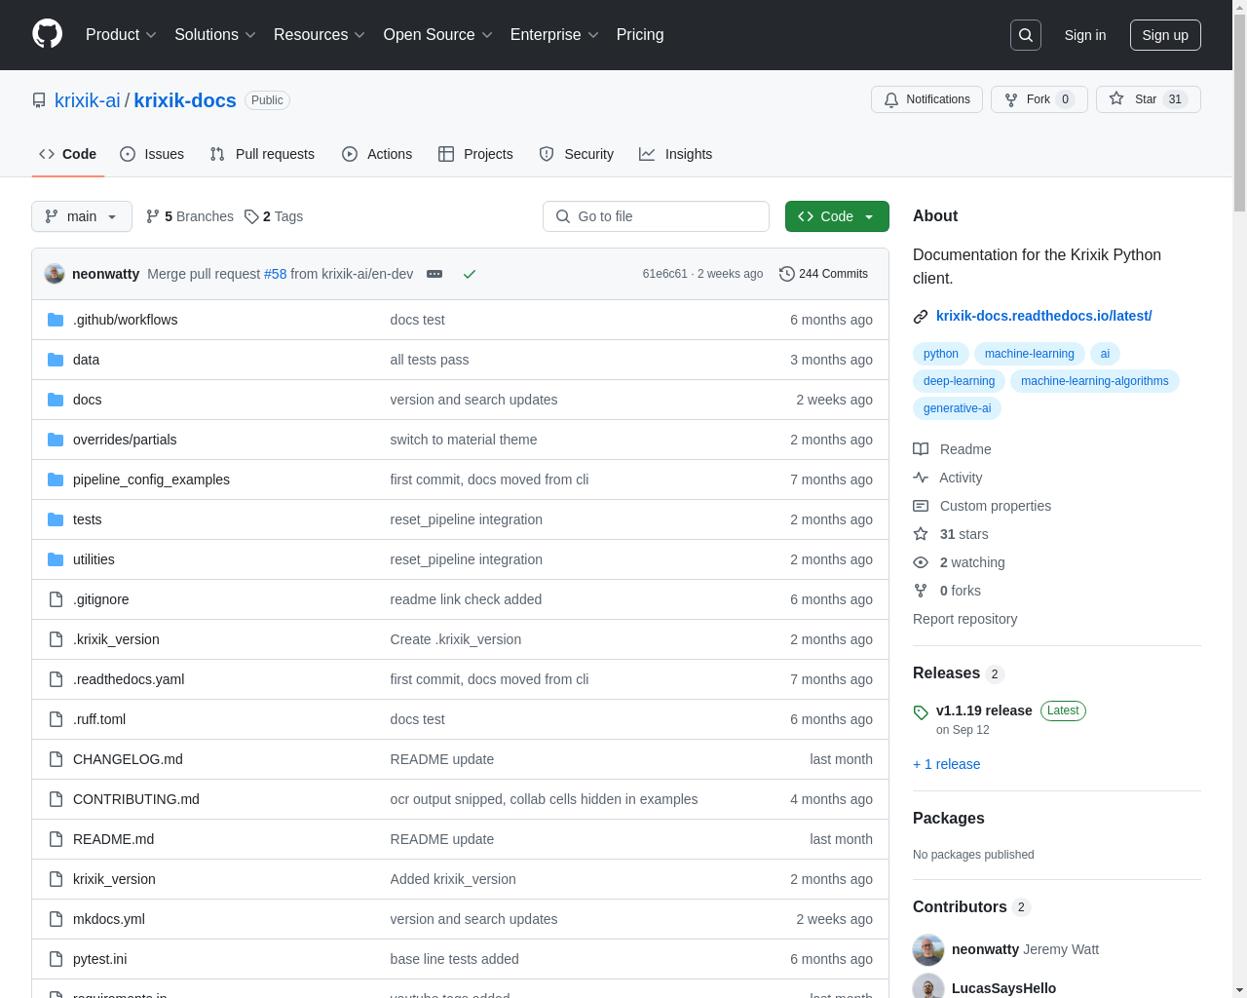Switch to the Actions tab
The image size is (1247, 998).
point(377,154)
